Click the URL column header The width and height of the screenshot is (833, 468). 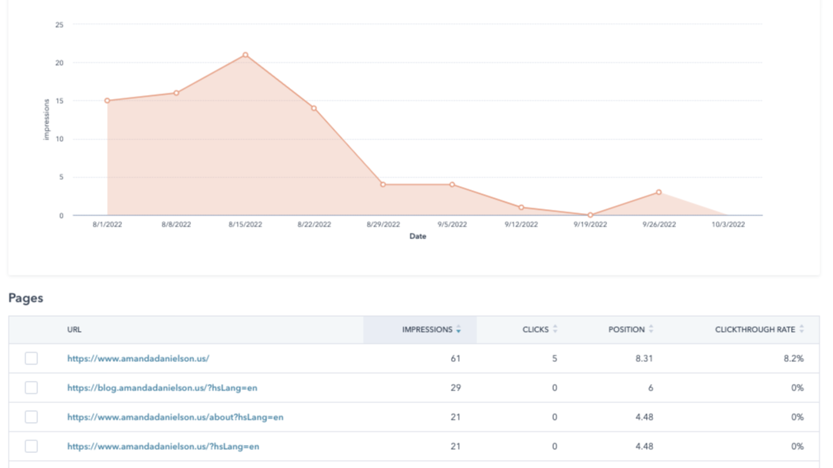pos(75,329)
